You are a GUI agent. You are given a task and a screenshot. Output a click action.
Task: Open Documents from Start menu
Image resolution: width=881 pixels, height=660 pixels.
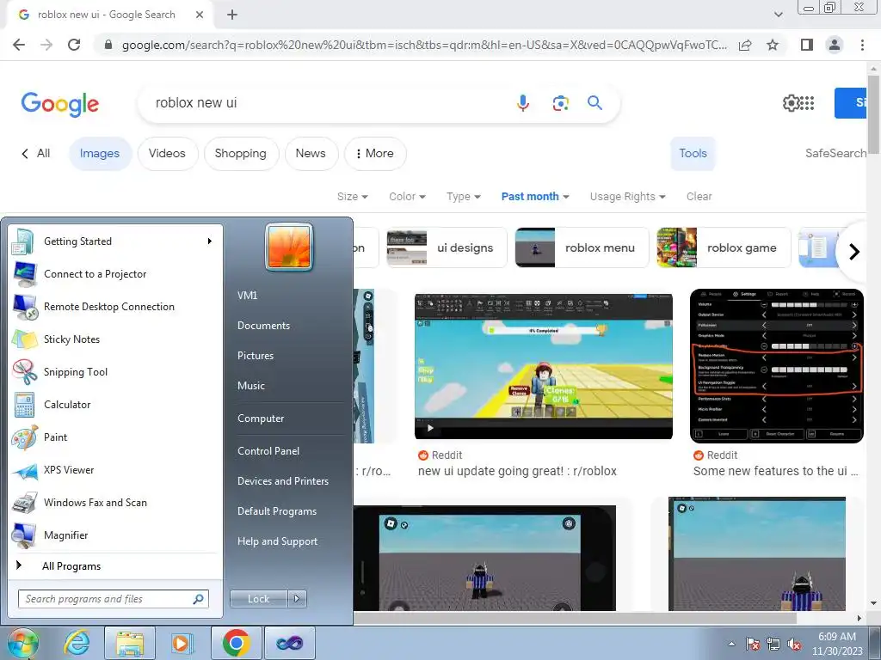point(263,326)
